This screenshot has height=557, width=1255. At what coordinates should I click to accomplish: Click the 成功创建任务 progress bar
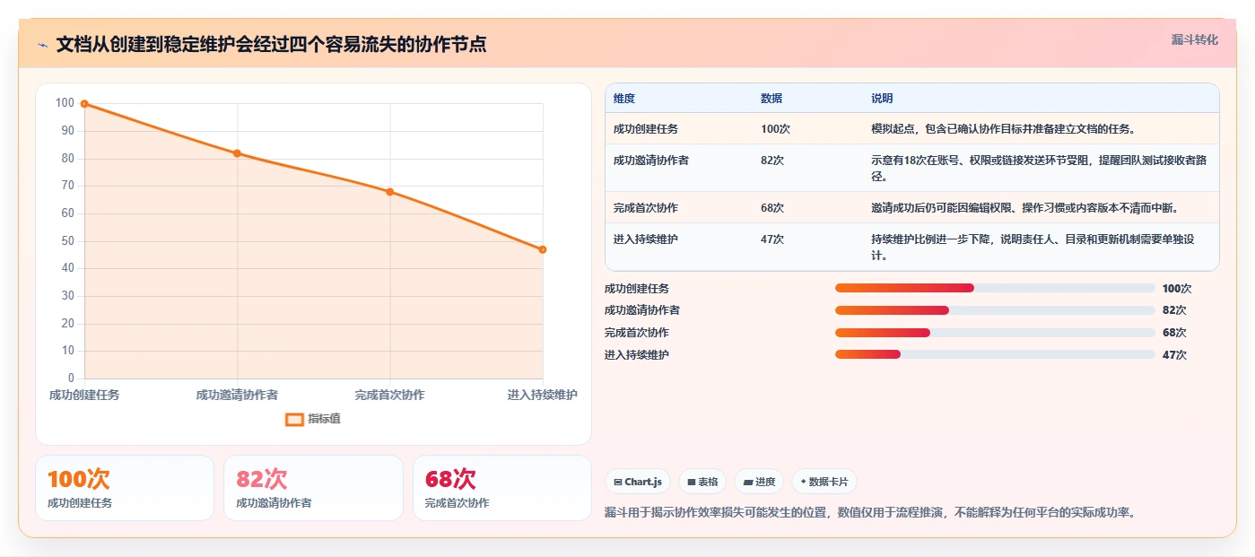click(995, 288)
